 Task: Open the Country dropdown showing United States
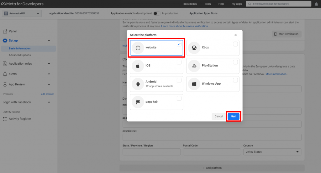[x=272, y=152]
